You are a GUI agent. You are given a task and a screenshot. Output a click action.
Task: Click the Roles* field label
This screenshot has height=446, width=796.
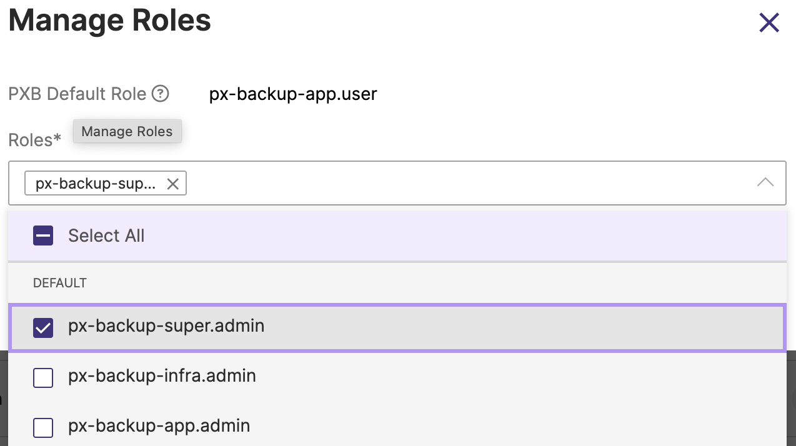click(35, 140)
